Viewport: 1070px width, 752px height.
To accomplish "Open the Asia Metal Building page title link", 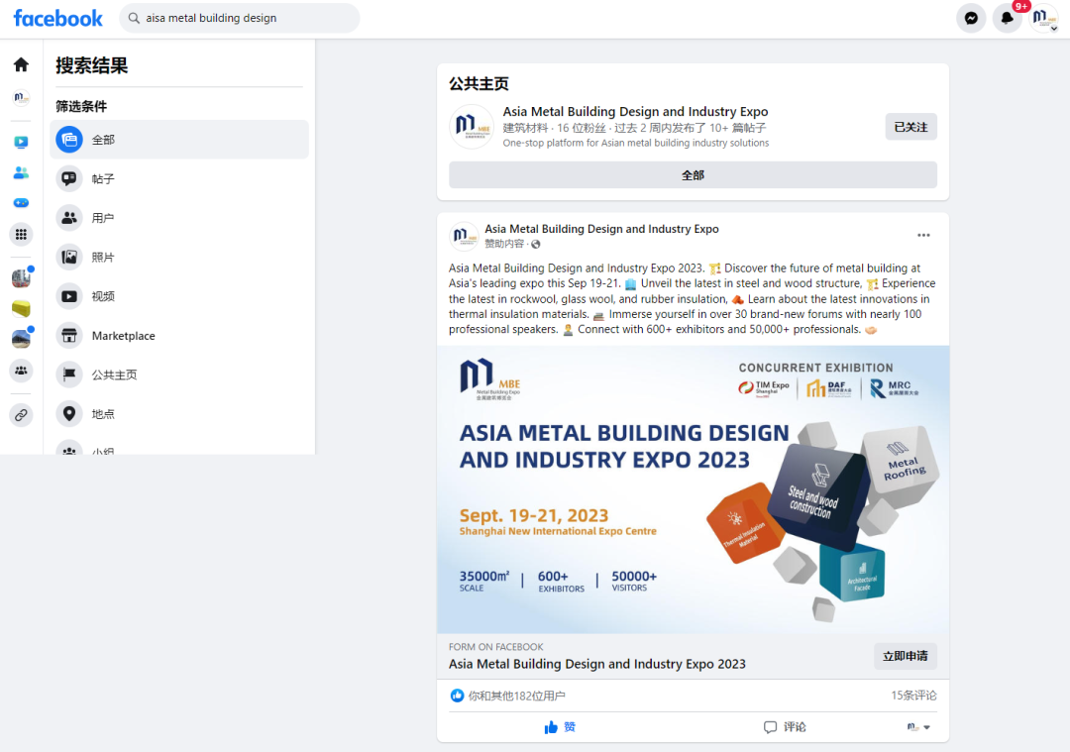I will (635, 111).
